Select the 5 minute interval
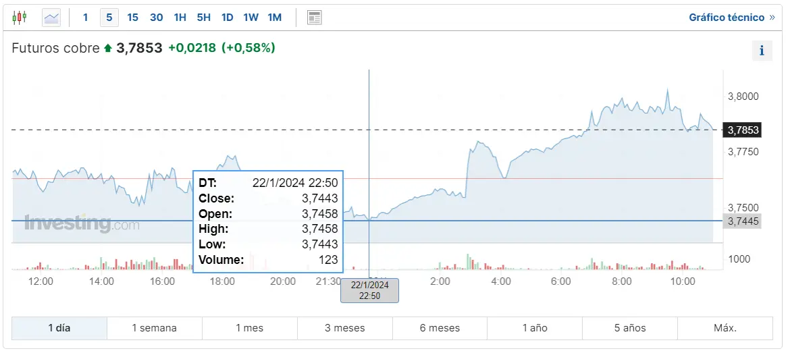Viewport: 788px width, 353px height. tap(109, 18)
